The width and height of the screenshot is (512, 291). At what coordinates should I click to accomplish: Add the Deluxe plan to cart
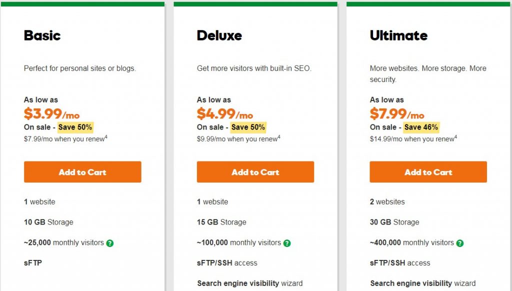(x=255, y=172)
